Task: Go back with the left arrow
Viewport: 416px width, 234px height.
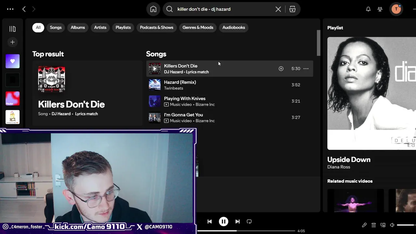Action: (x=24, y=9)
